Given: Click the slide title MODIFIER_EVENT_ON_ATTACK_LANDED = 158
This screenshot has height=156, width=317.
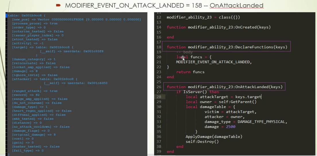Looking at the screenshot, I should point(133,5).
